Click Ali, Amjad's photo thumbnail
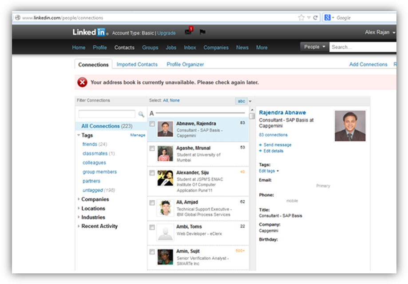408x284 pixels. coord(165,208)
